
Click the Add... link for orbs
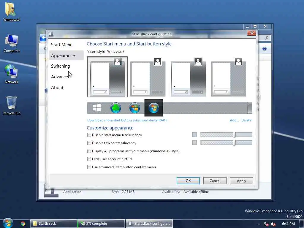click(234, 120)
